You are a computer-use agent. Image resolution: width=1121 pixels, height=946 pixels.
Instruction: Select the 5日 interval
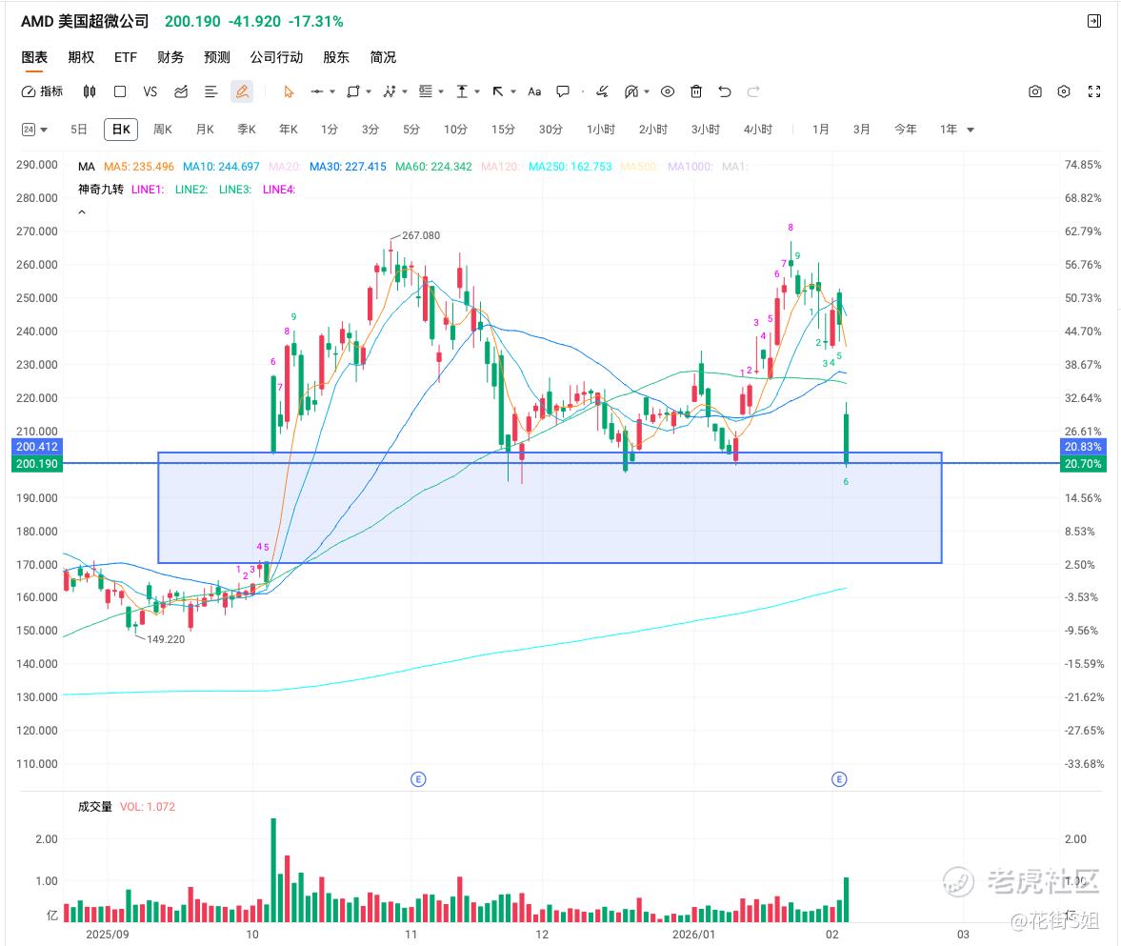(x=79, y=130)
